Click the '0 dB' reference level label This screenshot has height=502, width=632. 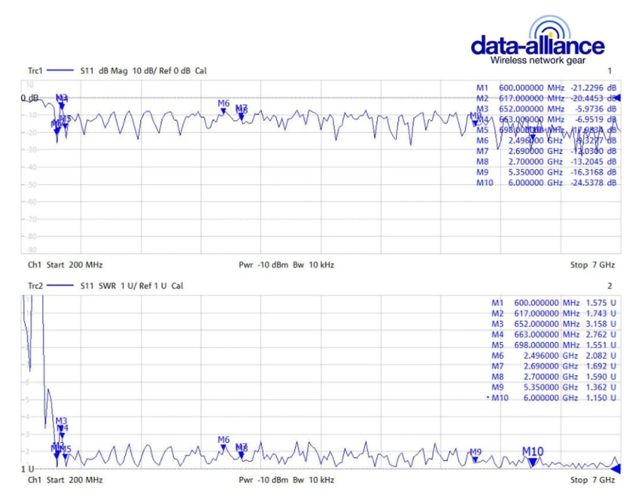click(30, 98)
